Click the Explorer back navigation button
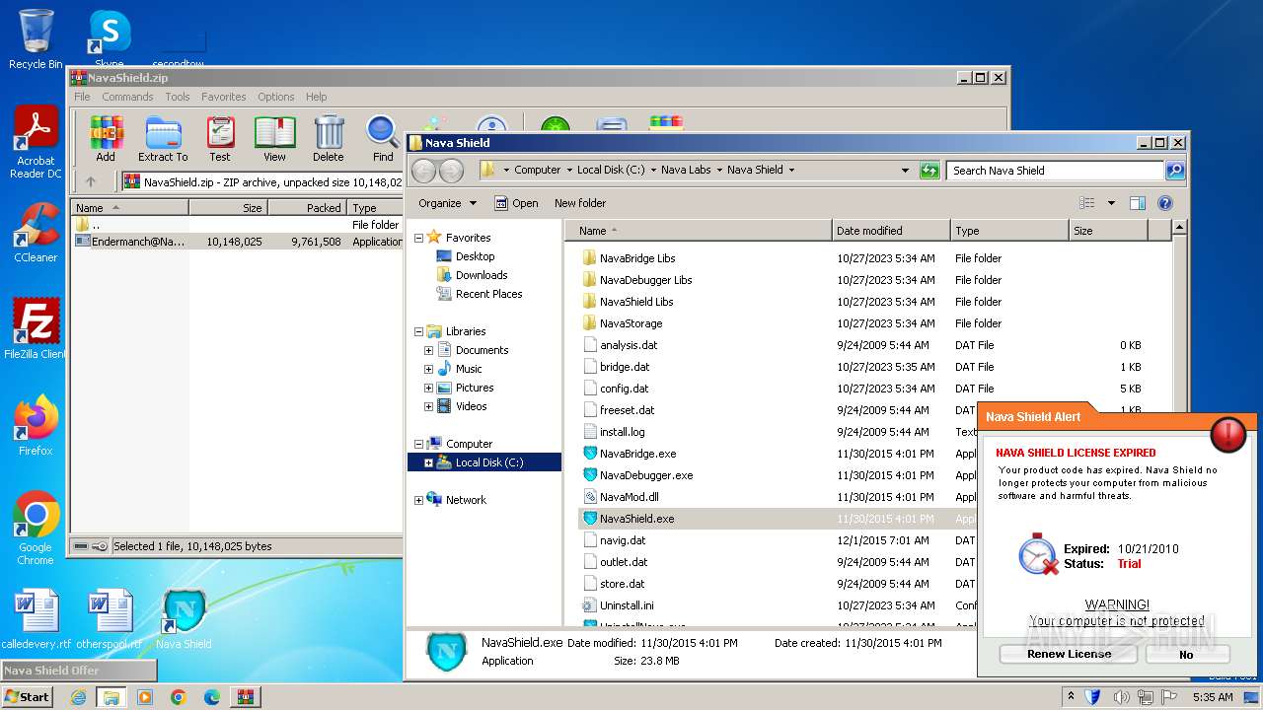 pos(424,170)
